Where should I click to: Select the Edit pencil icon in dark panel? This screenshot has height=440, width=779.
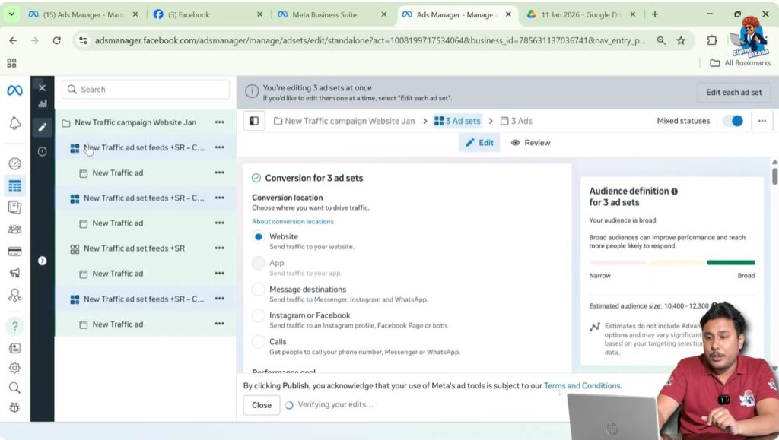43,127
